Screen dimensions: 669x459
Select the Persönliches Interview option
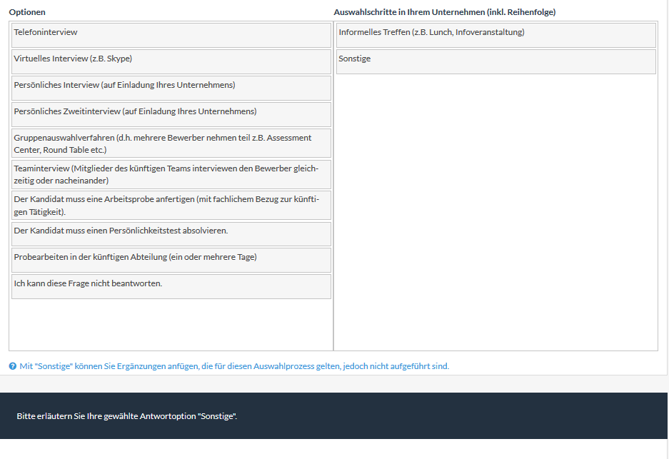(x=171, y=88)
